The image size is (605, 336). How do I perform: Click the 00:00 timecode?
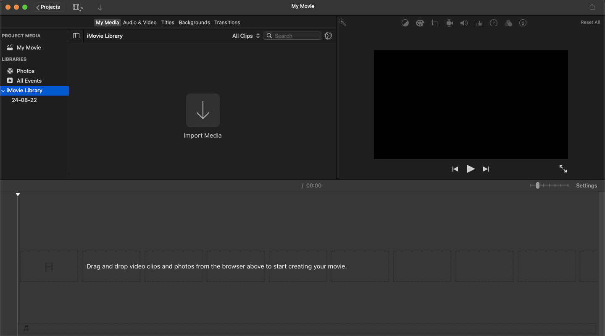point(314,186)
